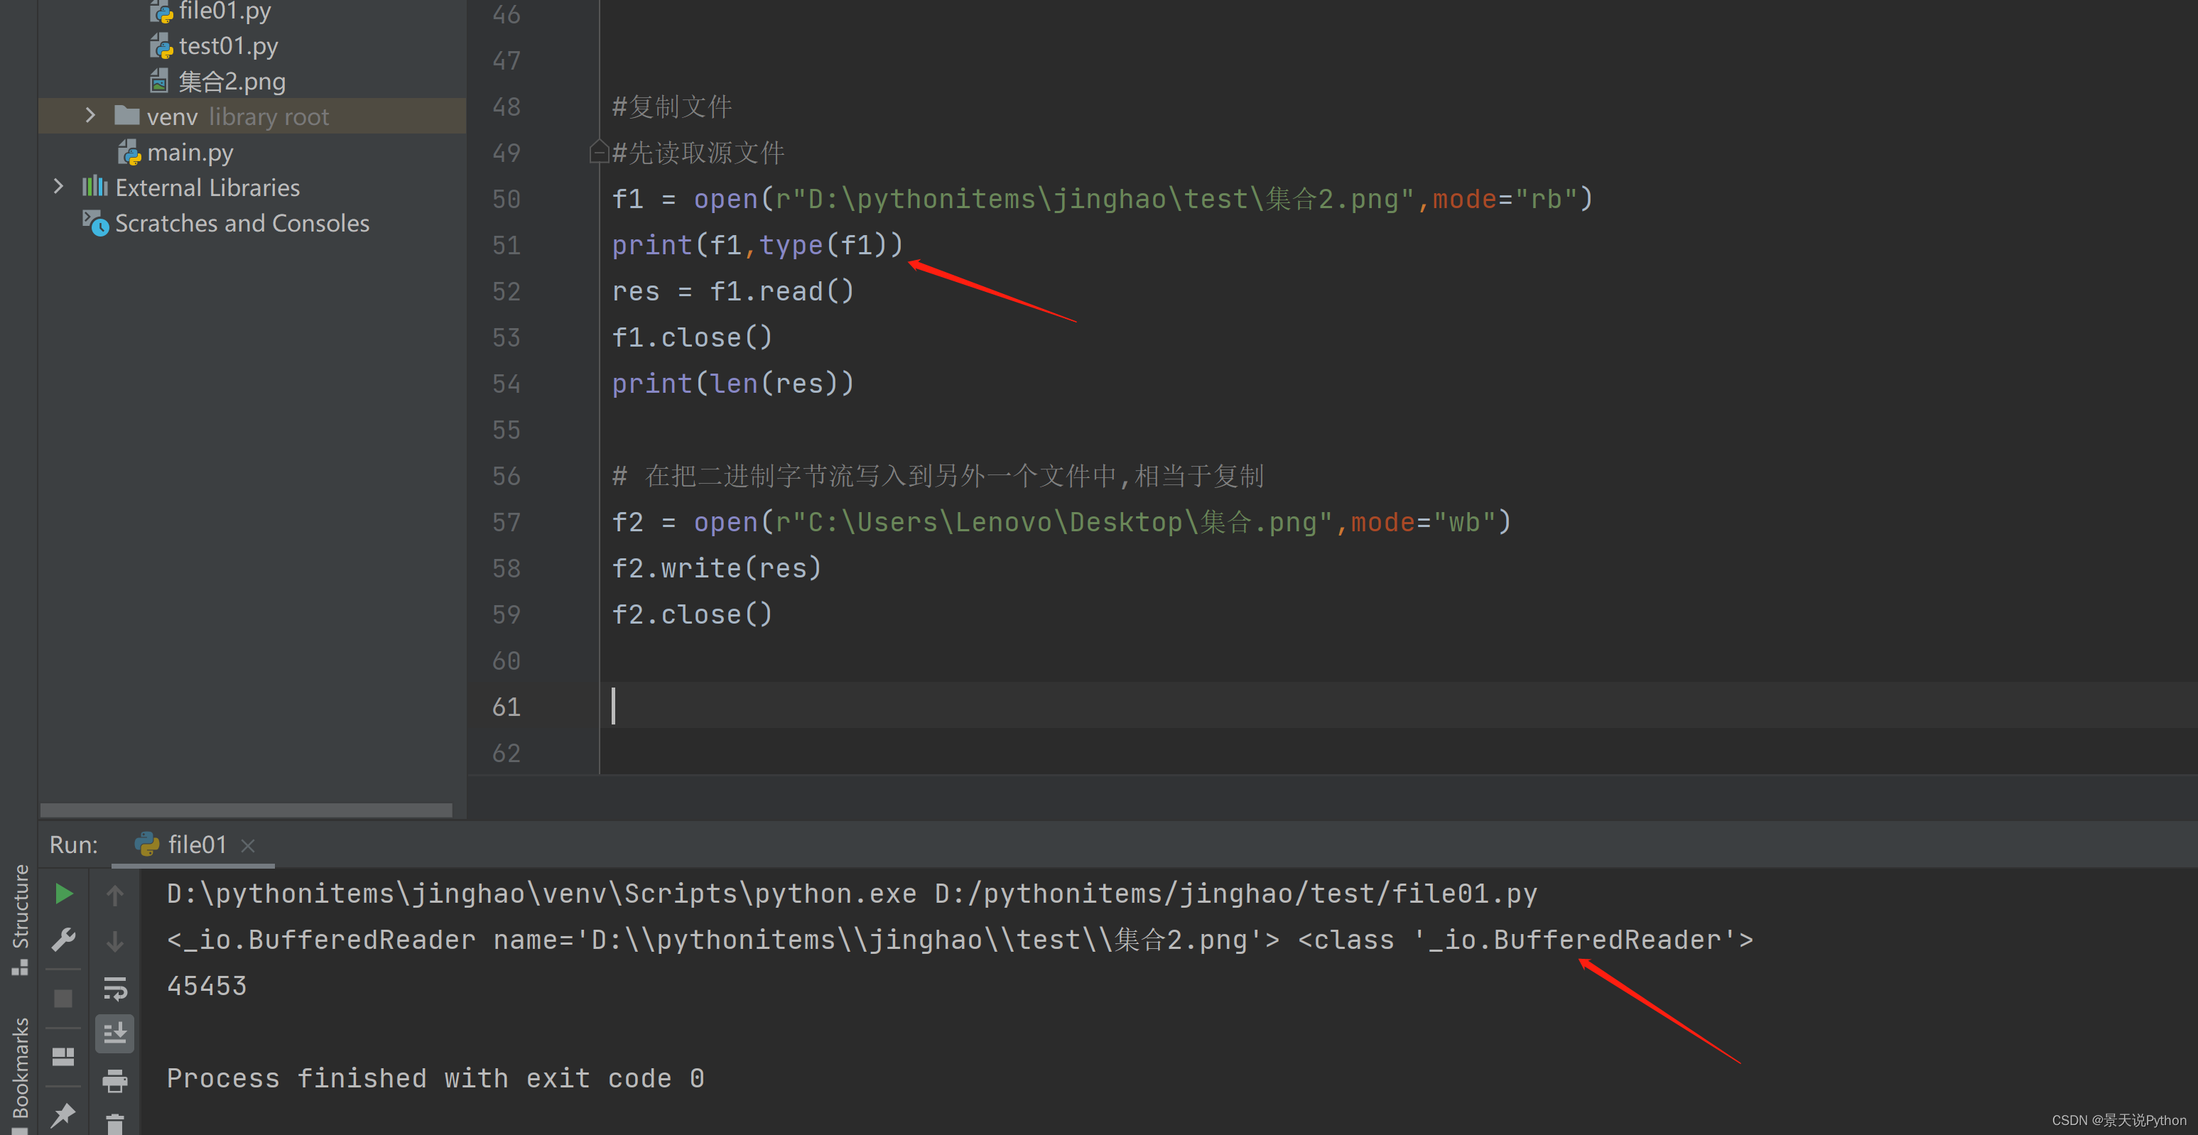The height and width of the screenshot is (1135, 2198).
Task: Click python.exe command line in console
Action: point(852,894)
